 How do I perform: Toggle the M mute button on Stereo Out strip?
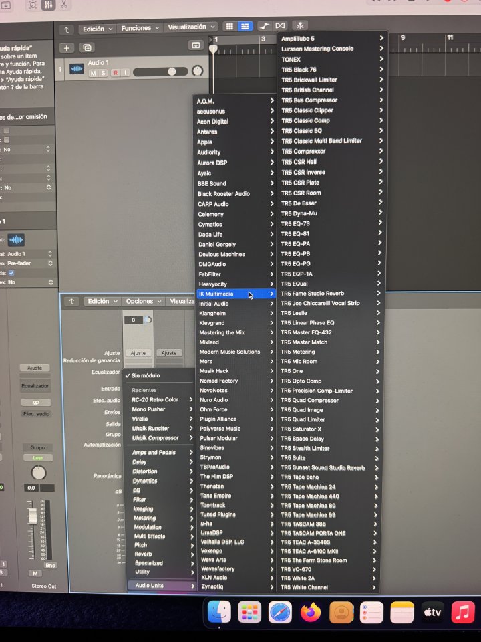pos(35,573)
